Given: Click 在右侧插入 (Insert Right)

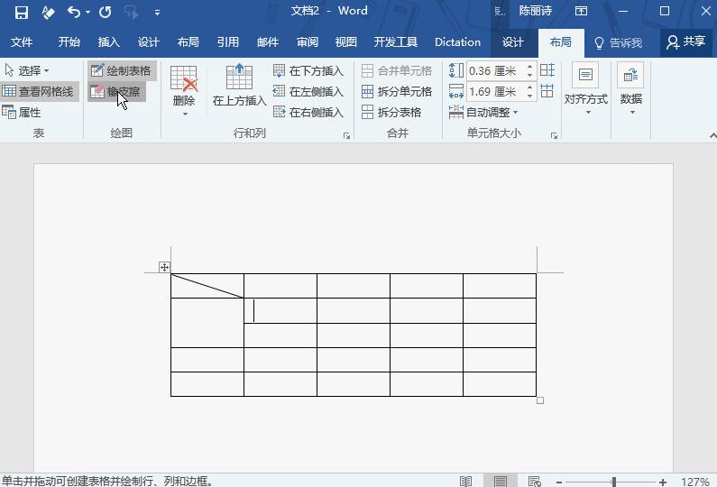Looking at the screenshot, I should [308, 112].
